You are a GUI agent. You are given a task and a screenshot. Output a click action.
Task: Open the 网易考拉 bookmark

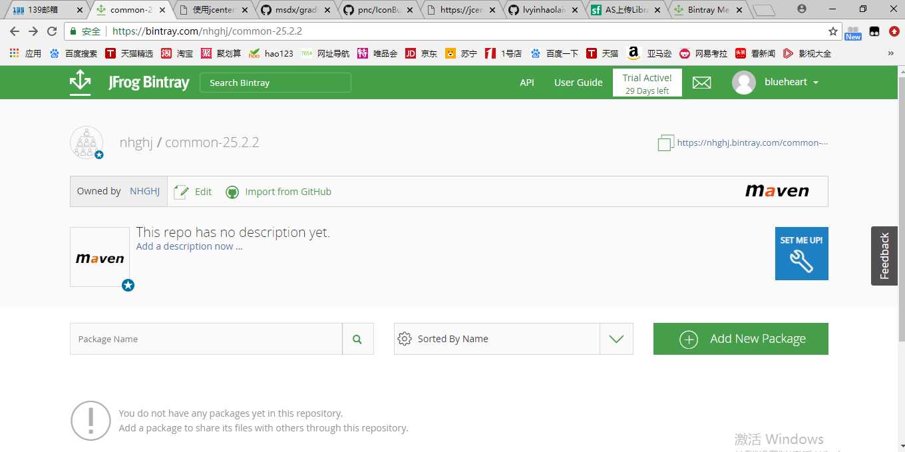click(x=703, y=53)
